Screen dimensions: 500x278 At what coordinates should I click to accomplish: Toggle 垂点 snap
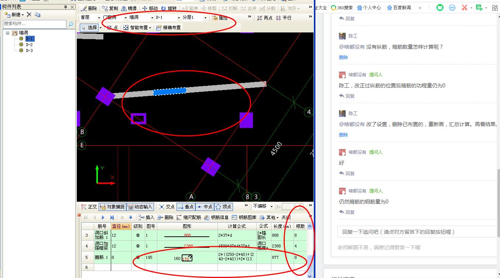[186, 207]
